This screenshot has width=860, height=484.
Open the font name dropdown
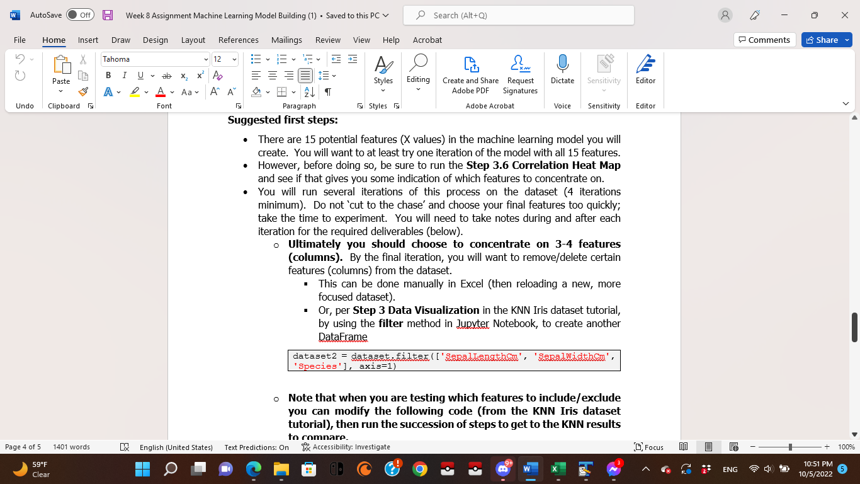pos(206,59)
